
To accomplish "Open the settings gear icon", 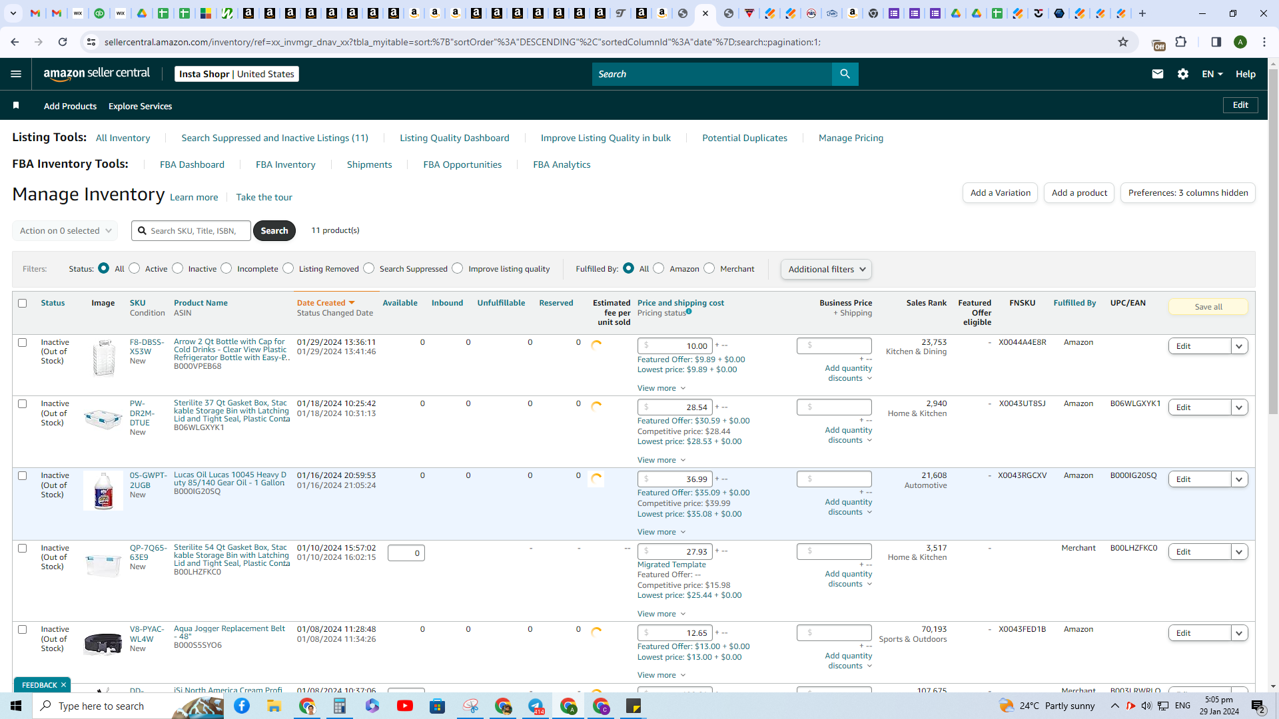I will point(1183,74).
